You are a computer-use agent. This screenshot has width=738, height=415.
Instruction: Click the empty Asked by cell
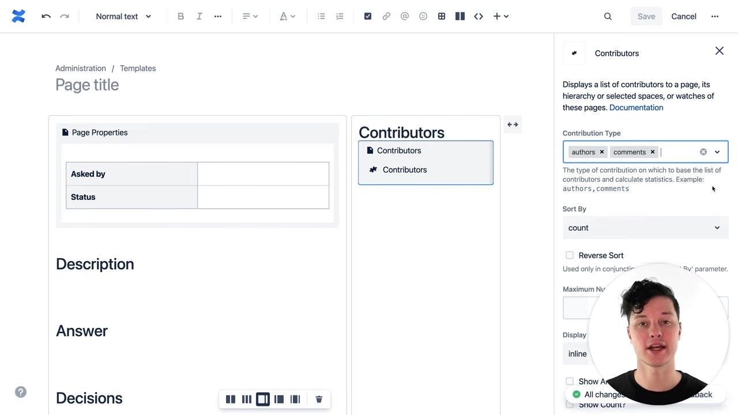[263, 174]
